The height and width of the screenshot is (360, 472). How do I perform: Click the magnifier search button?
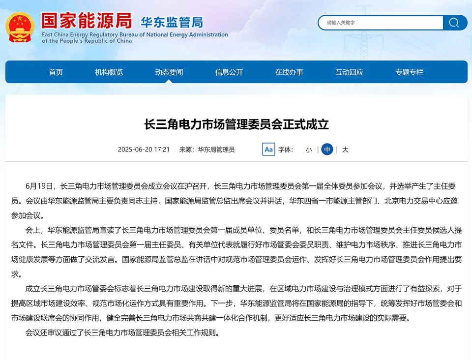tap(455, 23)
